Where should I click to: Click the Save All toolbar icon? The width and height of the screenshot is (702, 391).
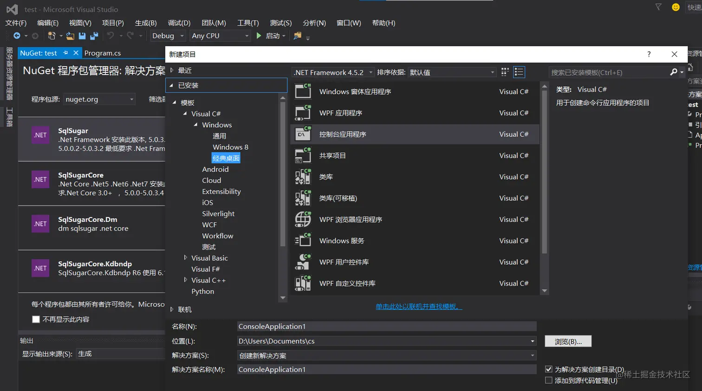[x=94, y=36]
